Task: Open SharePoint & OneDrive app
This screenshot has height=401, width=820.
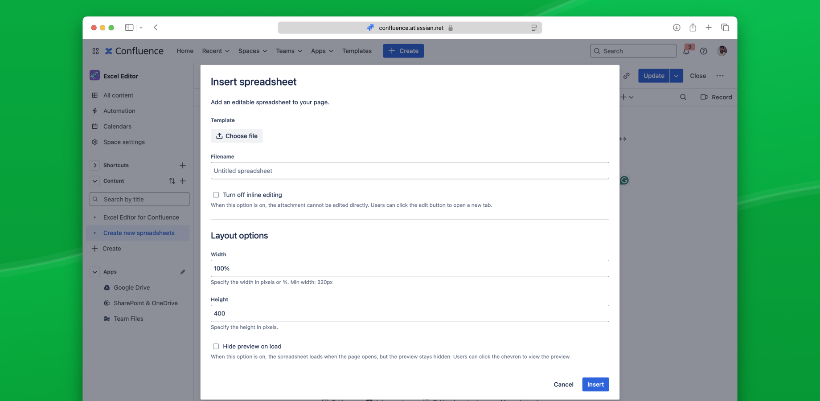Action: (x=141, y=303)
